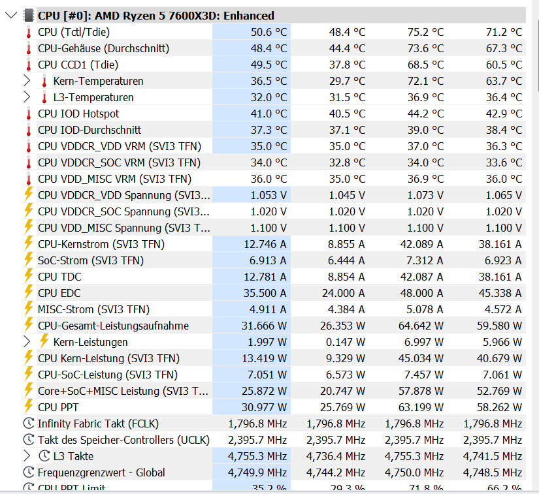Select the CPU IOD-Durchschnitt row label
The image size is (539, 494).
90,130
